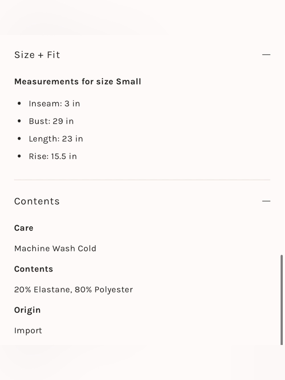Image resolution: width=285 pixels, height=380 pixels.
Task: Collapse Size + Fit with minus icon
Action: tap(266, 54)
